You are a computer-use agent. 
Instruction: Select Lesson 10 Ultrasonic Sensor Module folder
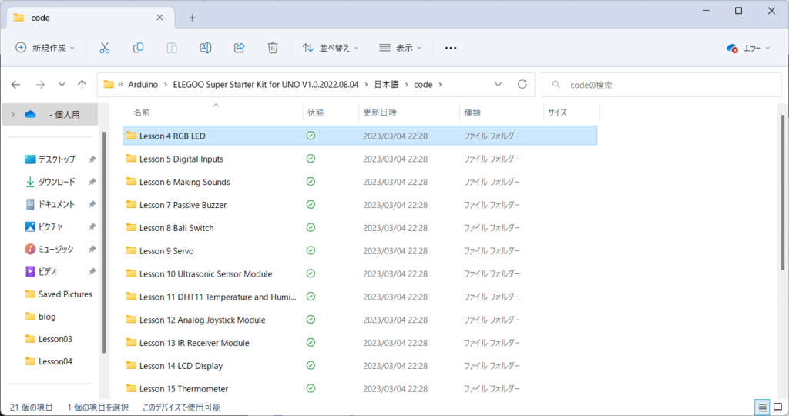[360, 273]
